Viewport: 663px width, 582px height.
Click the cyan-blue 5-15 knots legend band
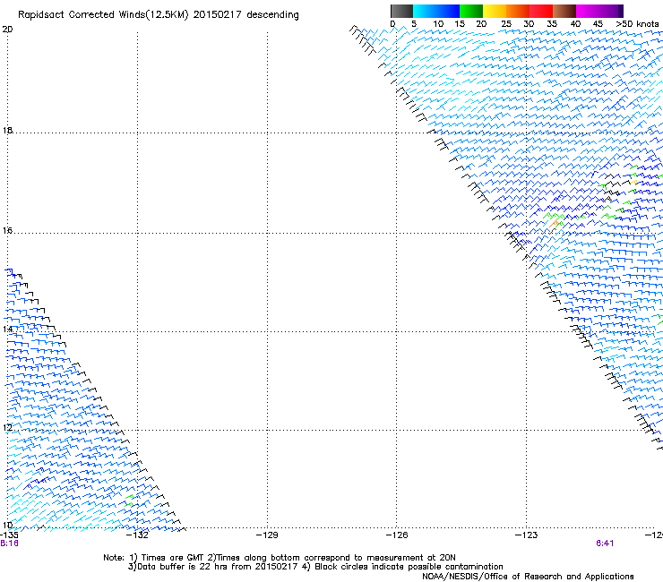click(436, 11)
